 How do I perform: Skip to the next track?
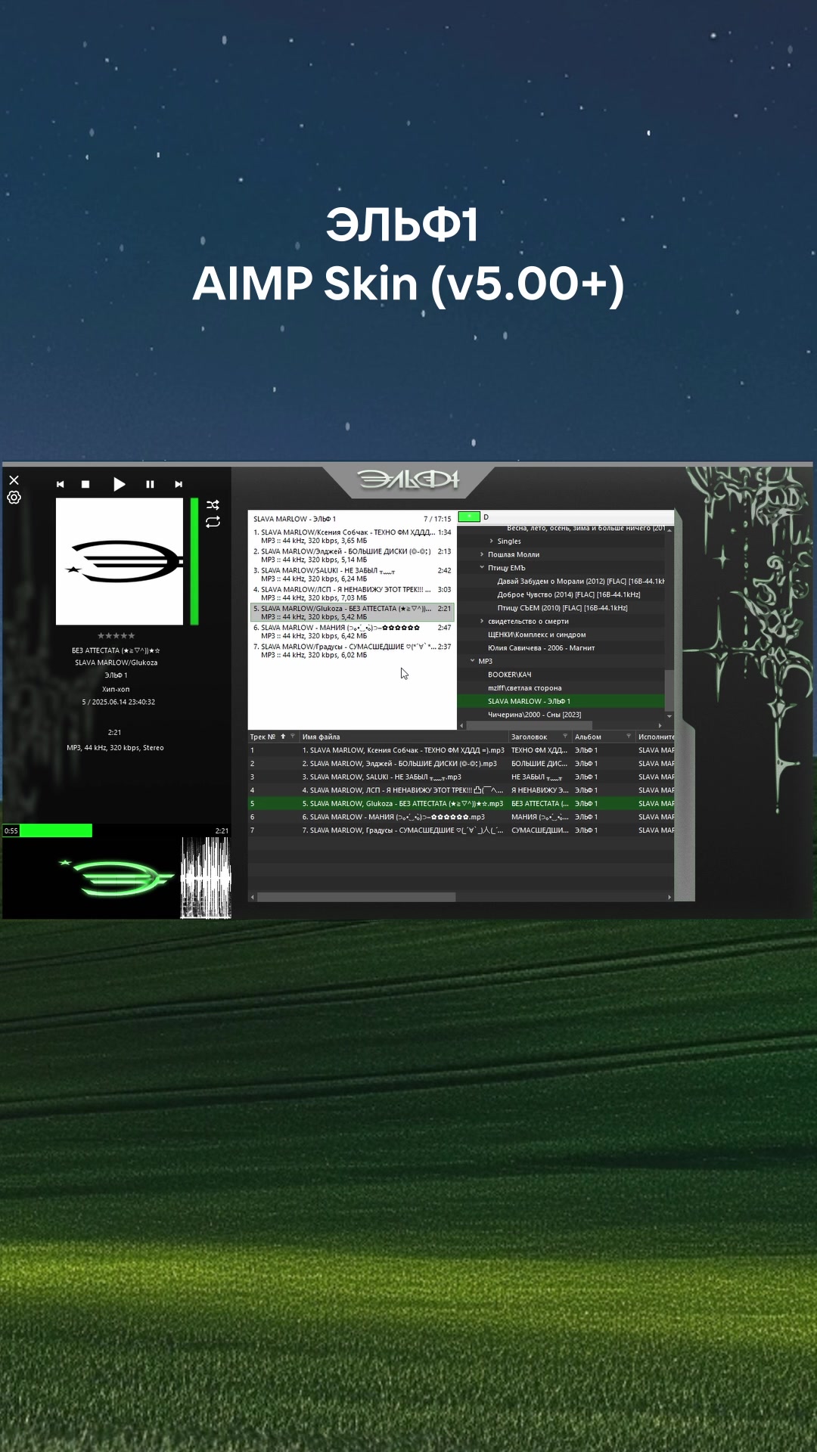(179, 484)
